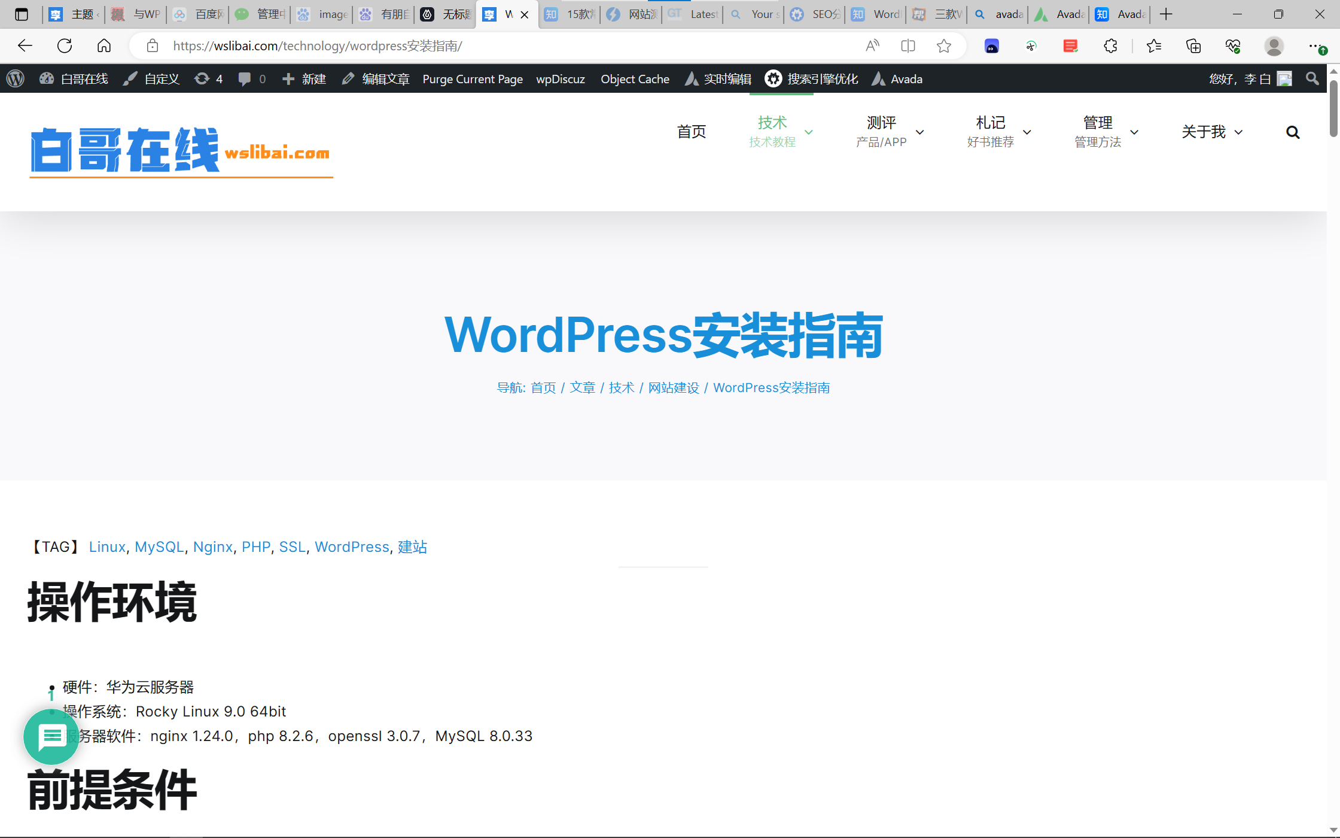1340x838 pixels.
Task: Open the 首页 navigation menu item
Action: tap(692, 132)
